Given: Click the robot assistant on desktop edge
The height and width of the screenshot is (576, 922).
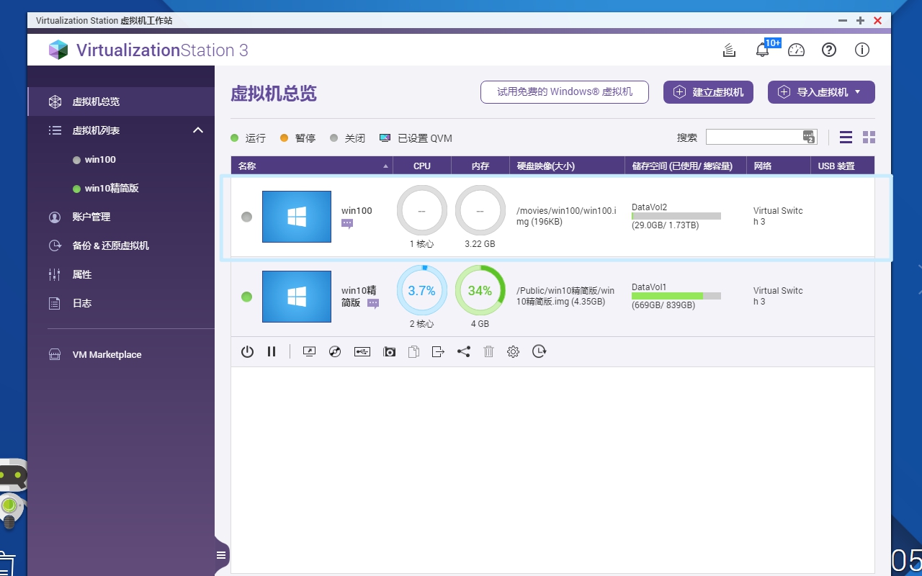Looking at the screenshot, I should (x=12, y=495).
